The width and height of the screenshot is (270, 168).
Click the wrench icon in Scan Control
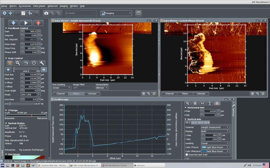point(42,63)
